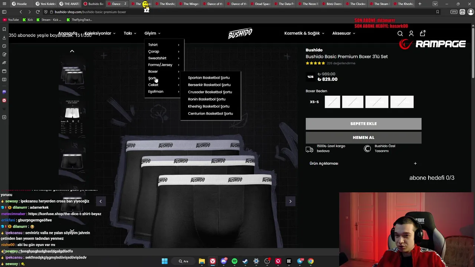Expand Kozmetik & Sağlık menu
Screen dimensions: 475x267
(304, 33)
